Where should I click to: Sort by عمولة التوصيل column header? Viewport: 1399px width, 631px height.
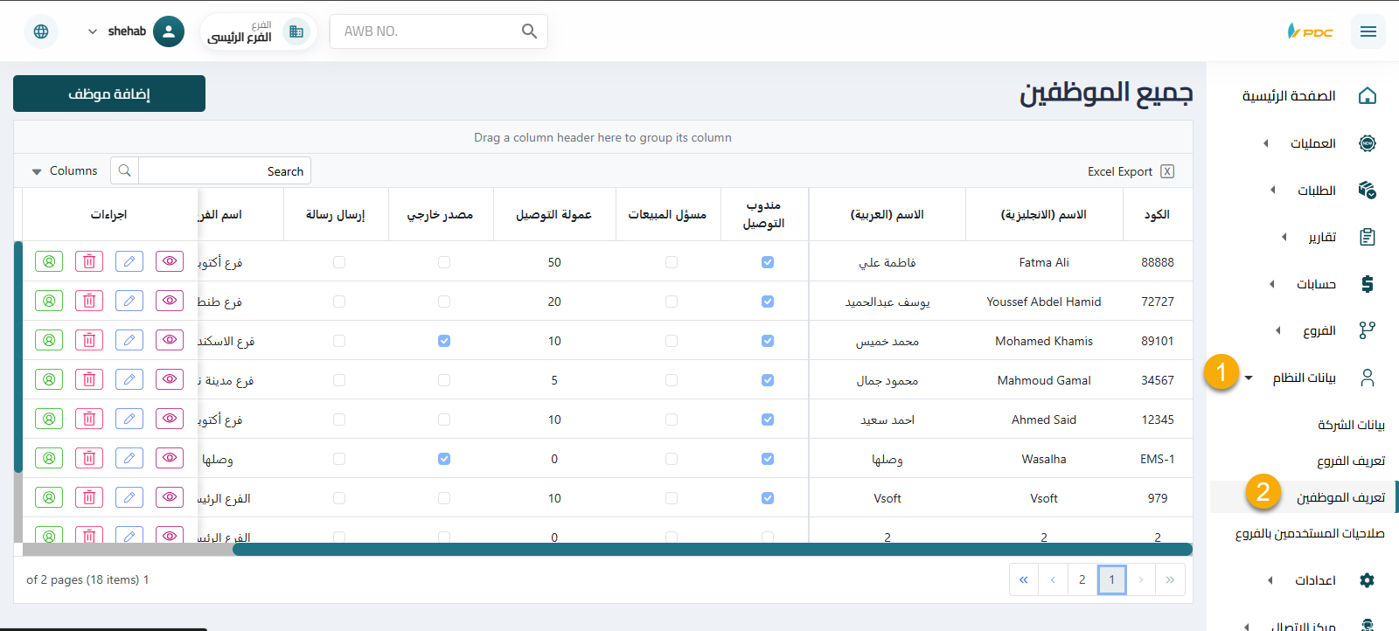[x=554, y=215]
